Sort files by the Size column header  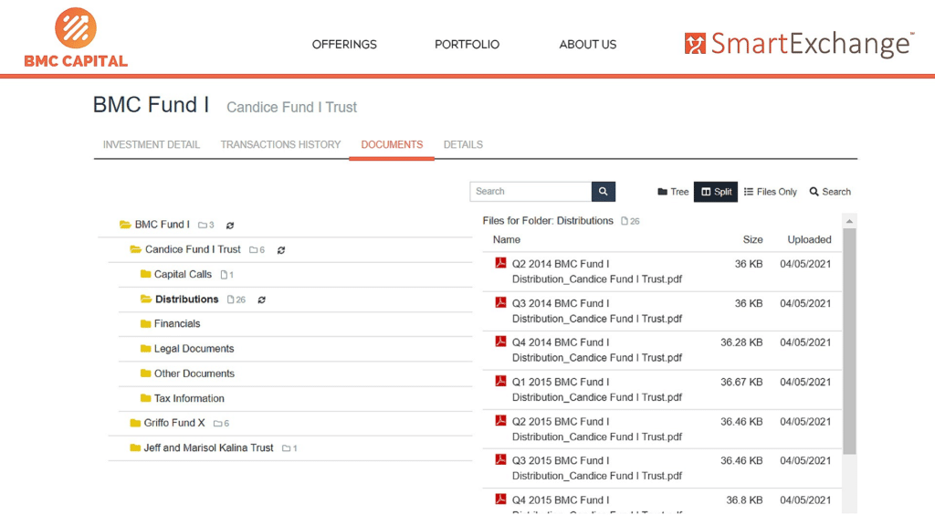(x=752, y=240)
